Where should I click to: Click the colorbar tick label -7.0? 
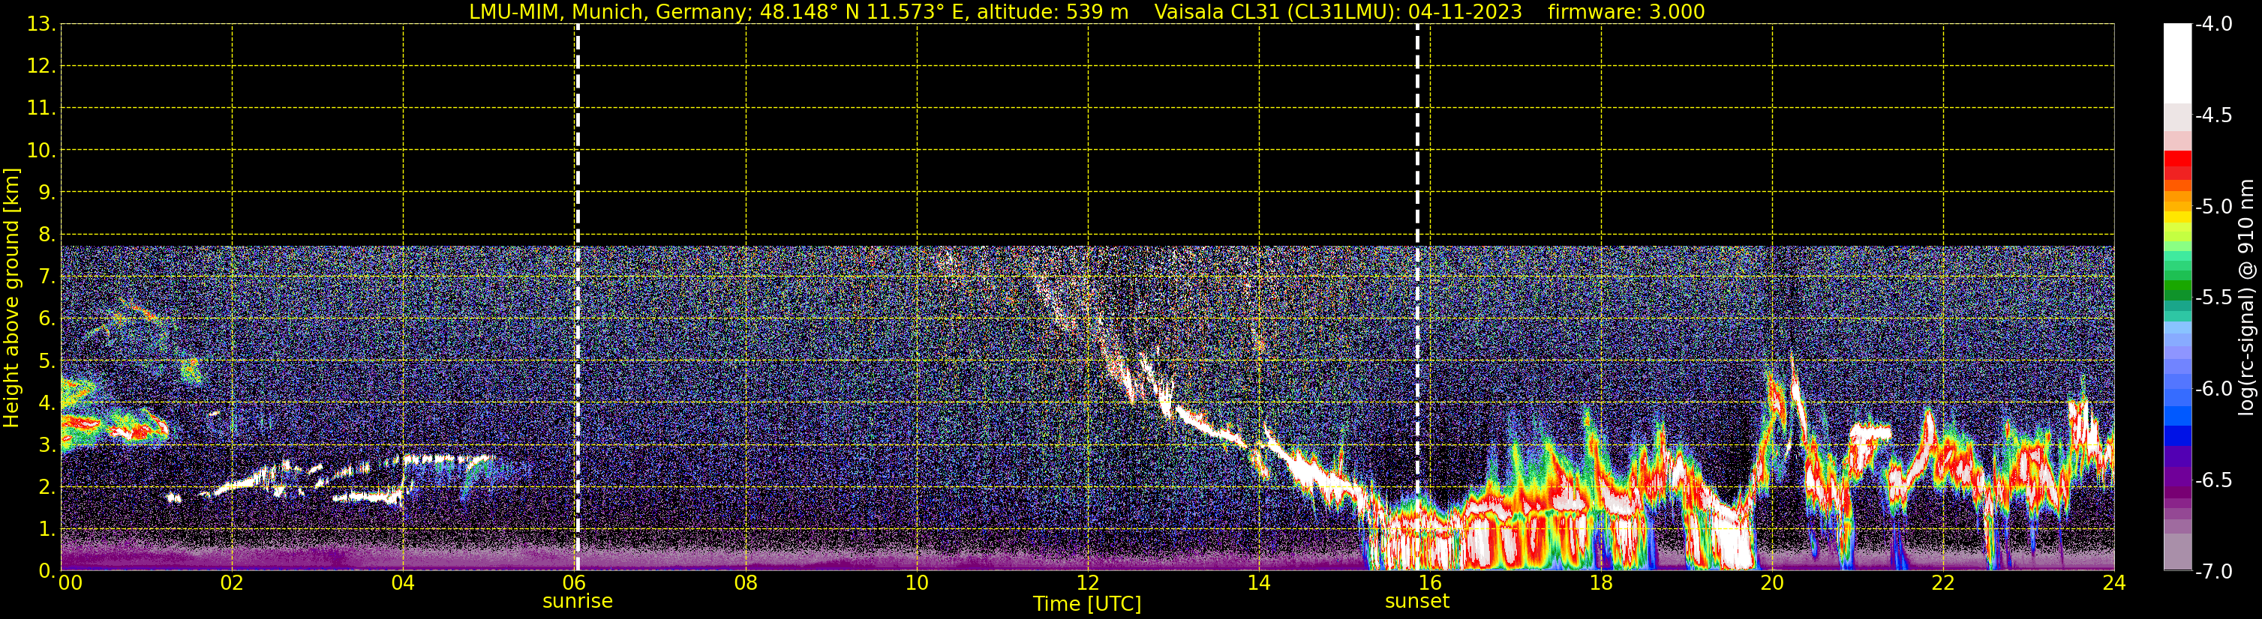2212,572
